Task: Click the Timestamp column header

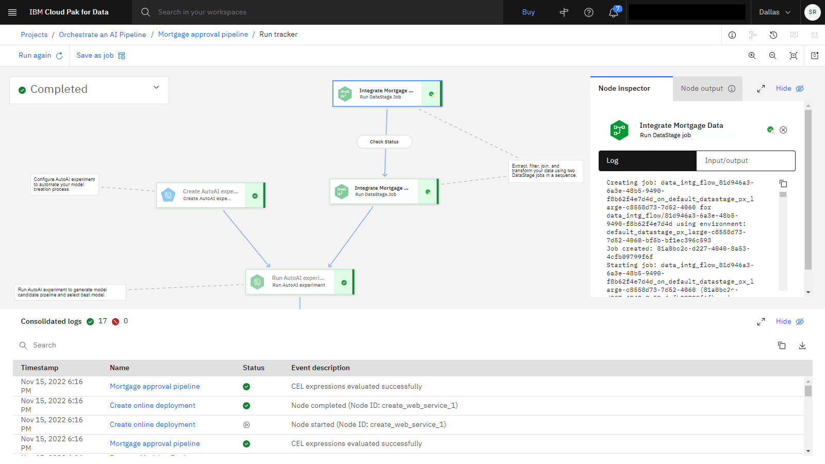Action: (40, 368)
